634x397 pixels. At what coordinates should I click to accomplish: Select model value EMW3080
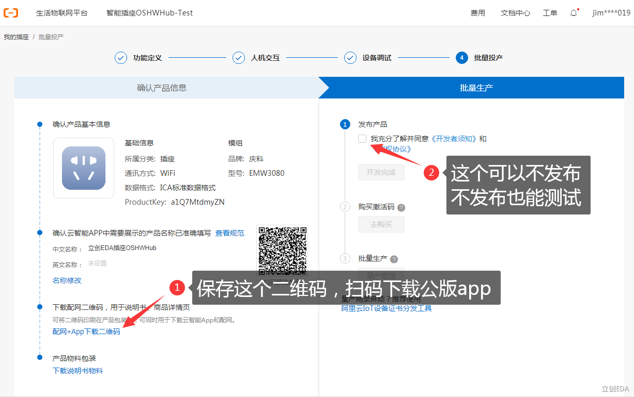pos(267,173)
